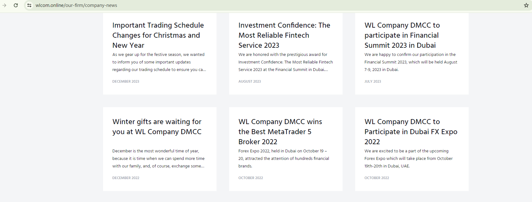Click the AUGUST 2023 date label
This screenshot has width=532, height=202.
pos(250,81)
